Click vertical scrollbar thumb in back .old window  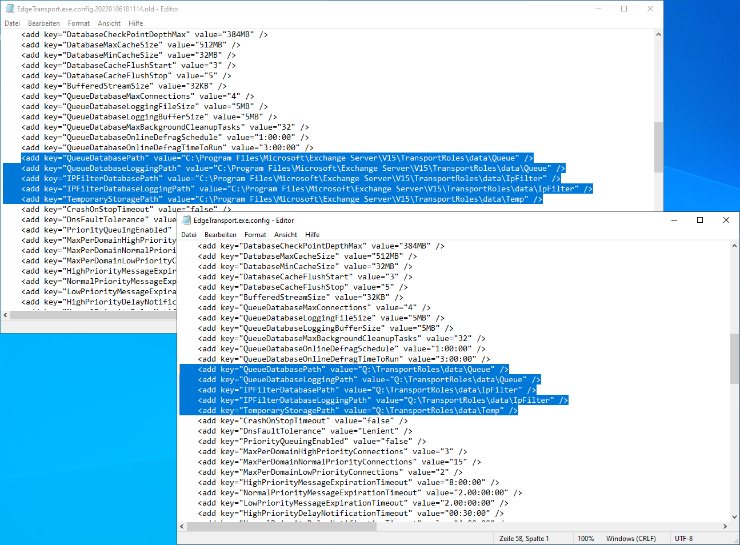pyautogui.click(x=658, y=147)
